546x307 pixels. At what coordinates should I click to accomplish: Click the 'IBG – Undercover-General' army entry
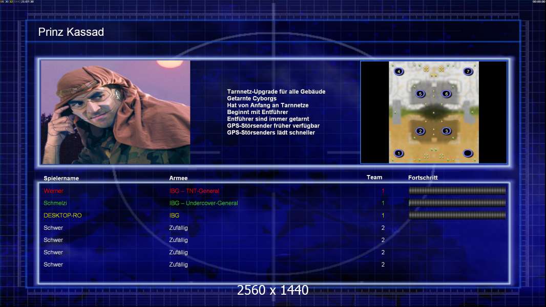point(204,203)
